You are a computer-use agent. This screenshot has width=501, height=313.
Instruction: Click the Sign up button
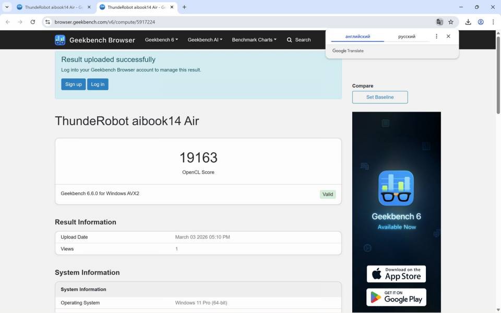tap(73, 84)
